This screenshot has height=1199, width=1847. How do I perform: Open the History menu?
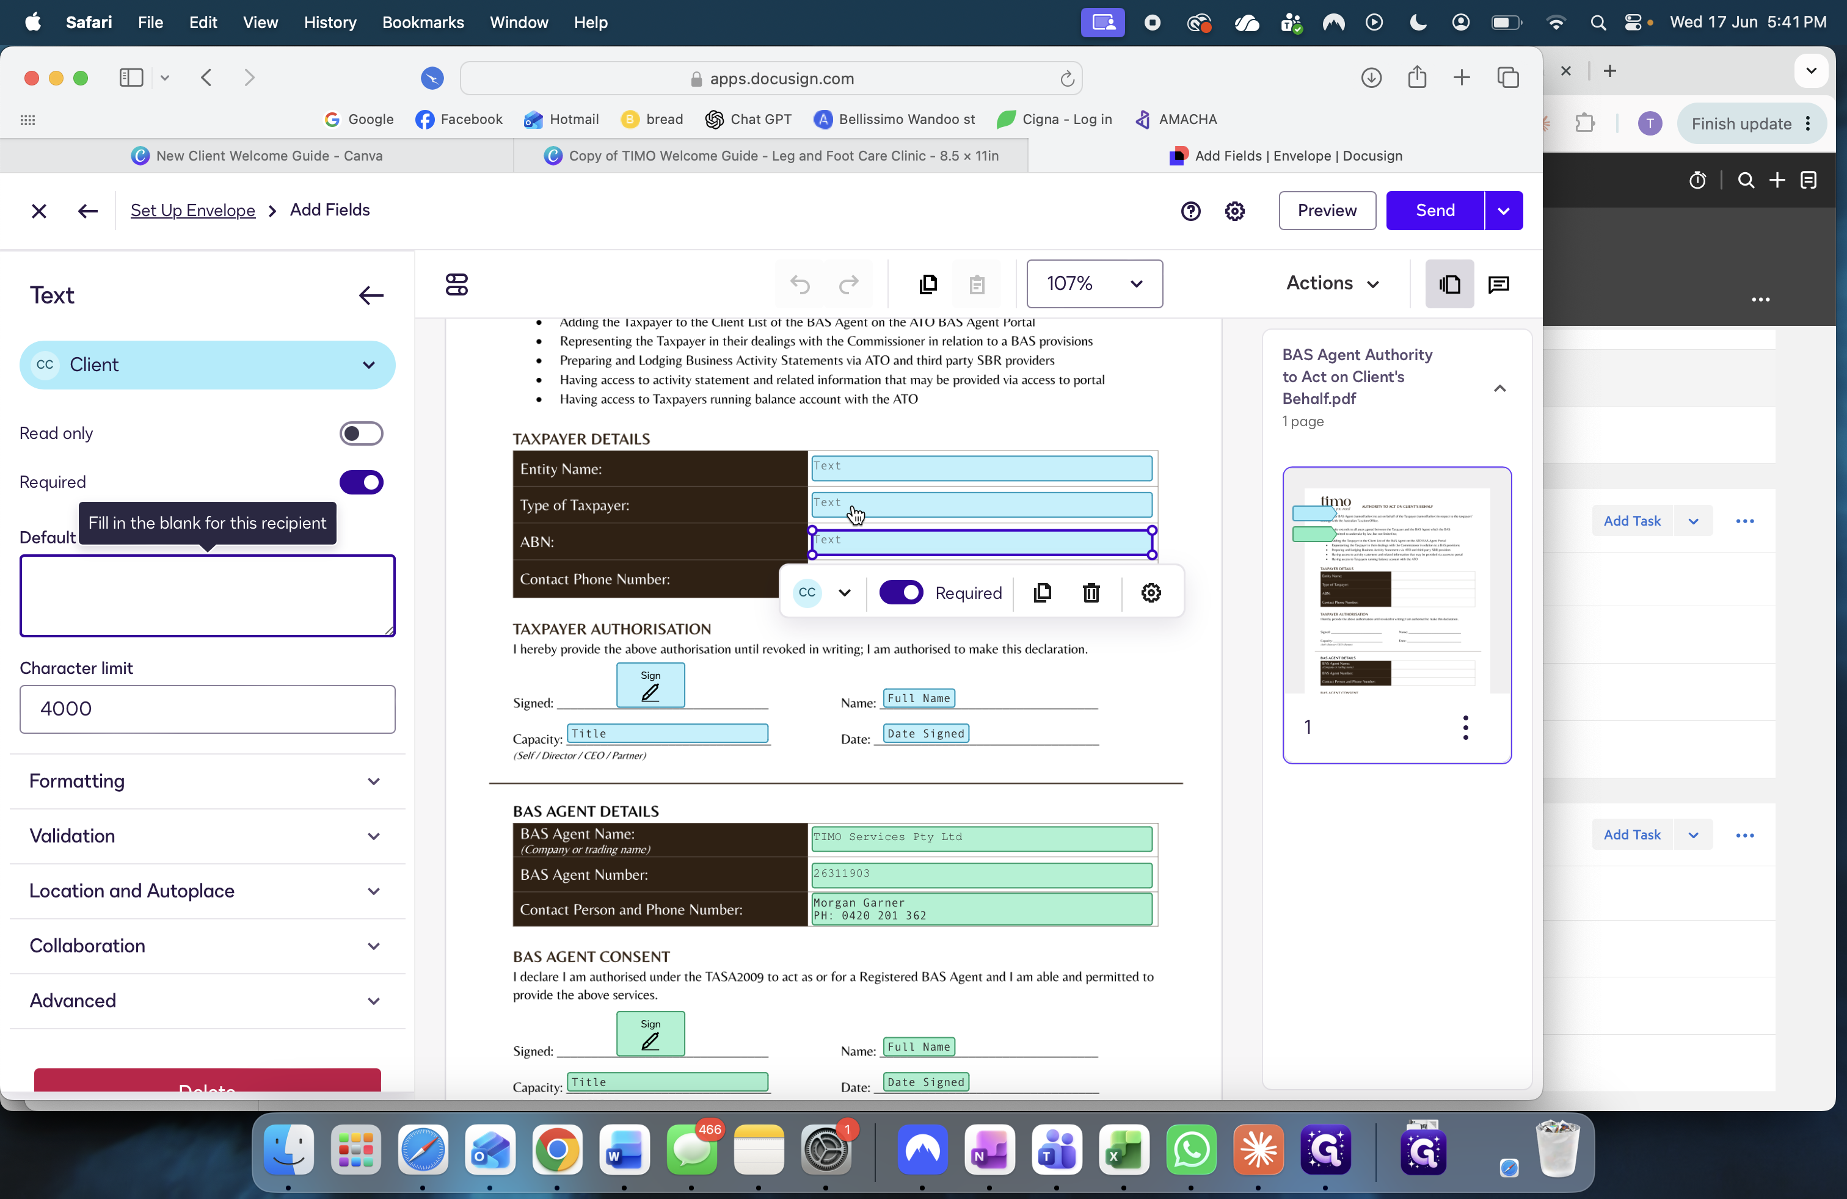330,23
